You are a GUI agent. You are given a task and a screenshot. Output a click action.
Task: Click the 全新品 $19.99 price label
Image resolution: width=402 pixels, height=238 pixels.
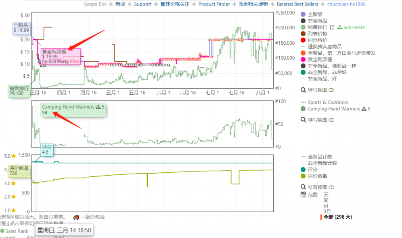[x=21, y=28]
